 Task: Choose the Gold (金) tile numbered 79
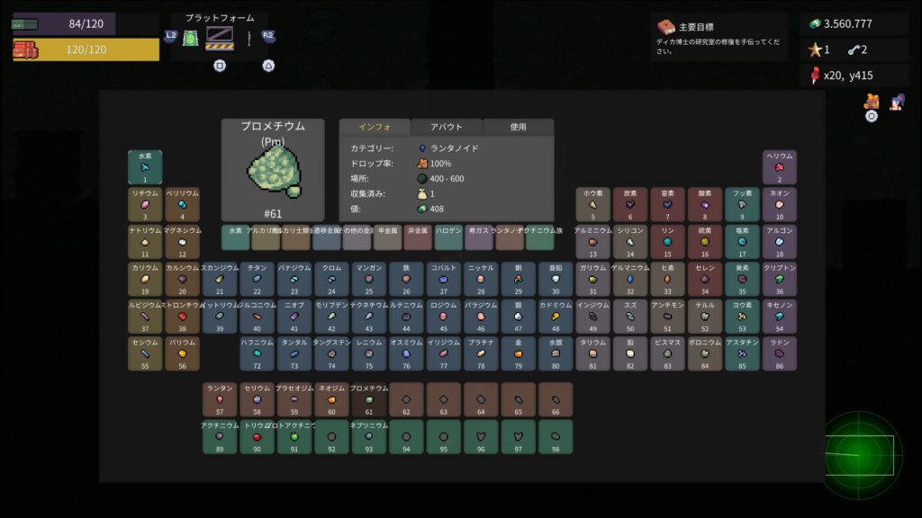point(518,354)
